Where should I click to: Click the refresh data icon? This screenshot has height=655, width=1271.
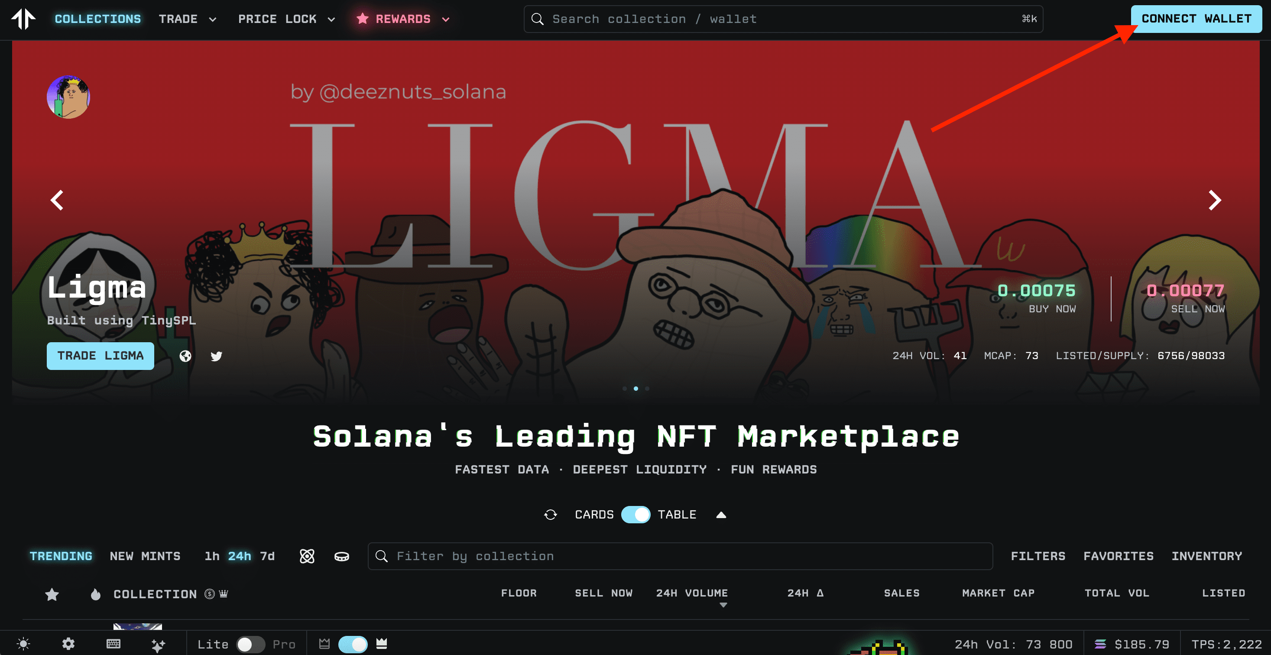tap(550, 515)
